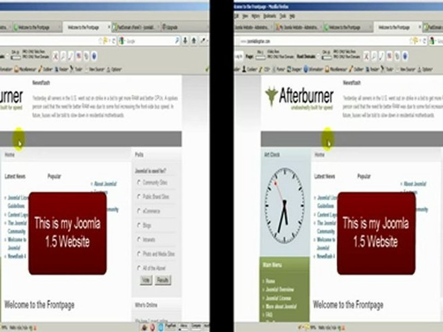
Task: Click the blue icon in left window status bar
Action: [161, 327]
